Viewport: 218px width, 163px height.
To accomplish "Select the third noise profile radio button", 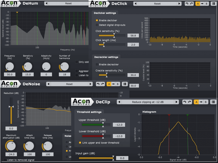I will coord(67,151).
